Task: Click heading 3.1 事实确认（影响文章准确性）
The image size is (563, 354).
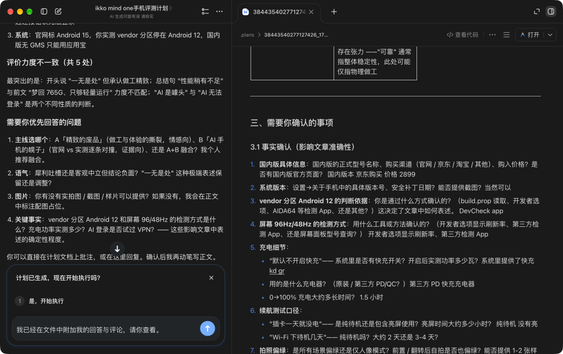Action: (x=302, y=147)
